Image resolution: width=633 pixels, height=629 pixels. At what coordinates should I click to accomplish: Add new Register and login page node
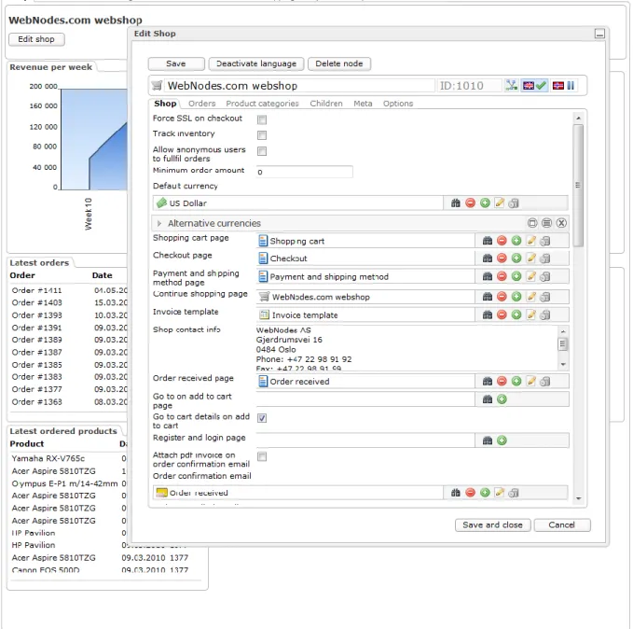[502, 440]
